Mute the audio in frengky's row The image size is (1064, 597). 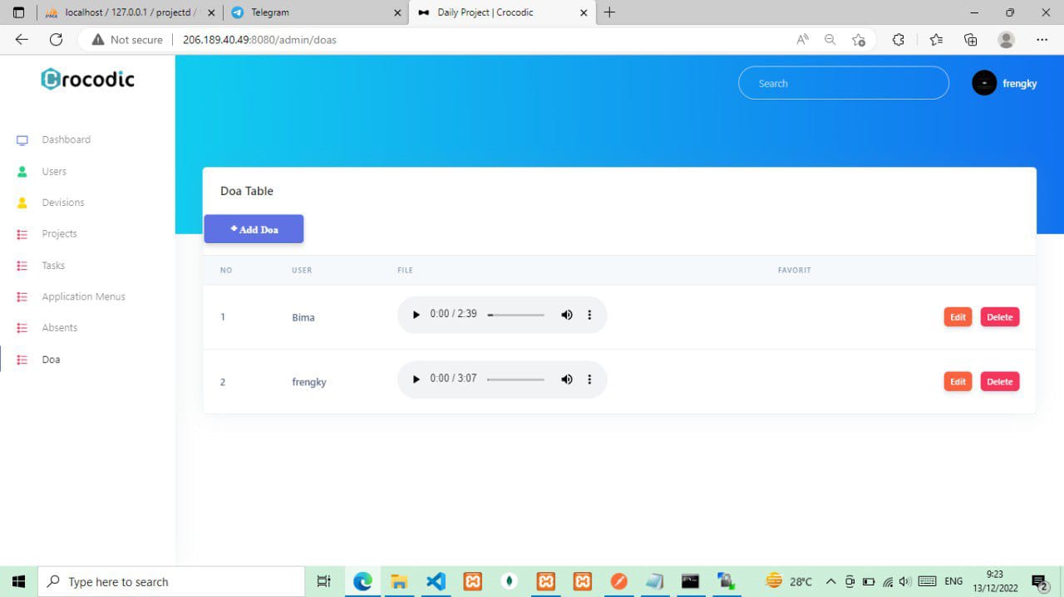coord(567,379)
